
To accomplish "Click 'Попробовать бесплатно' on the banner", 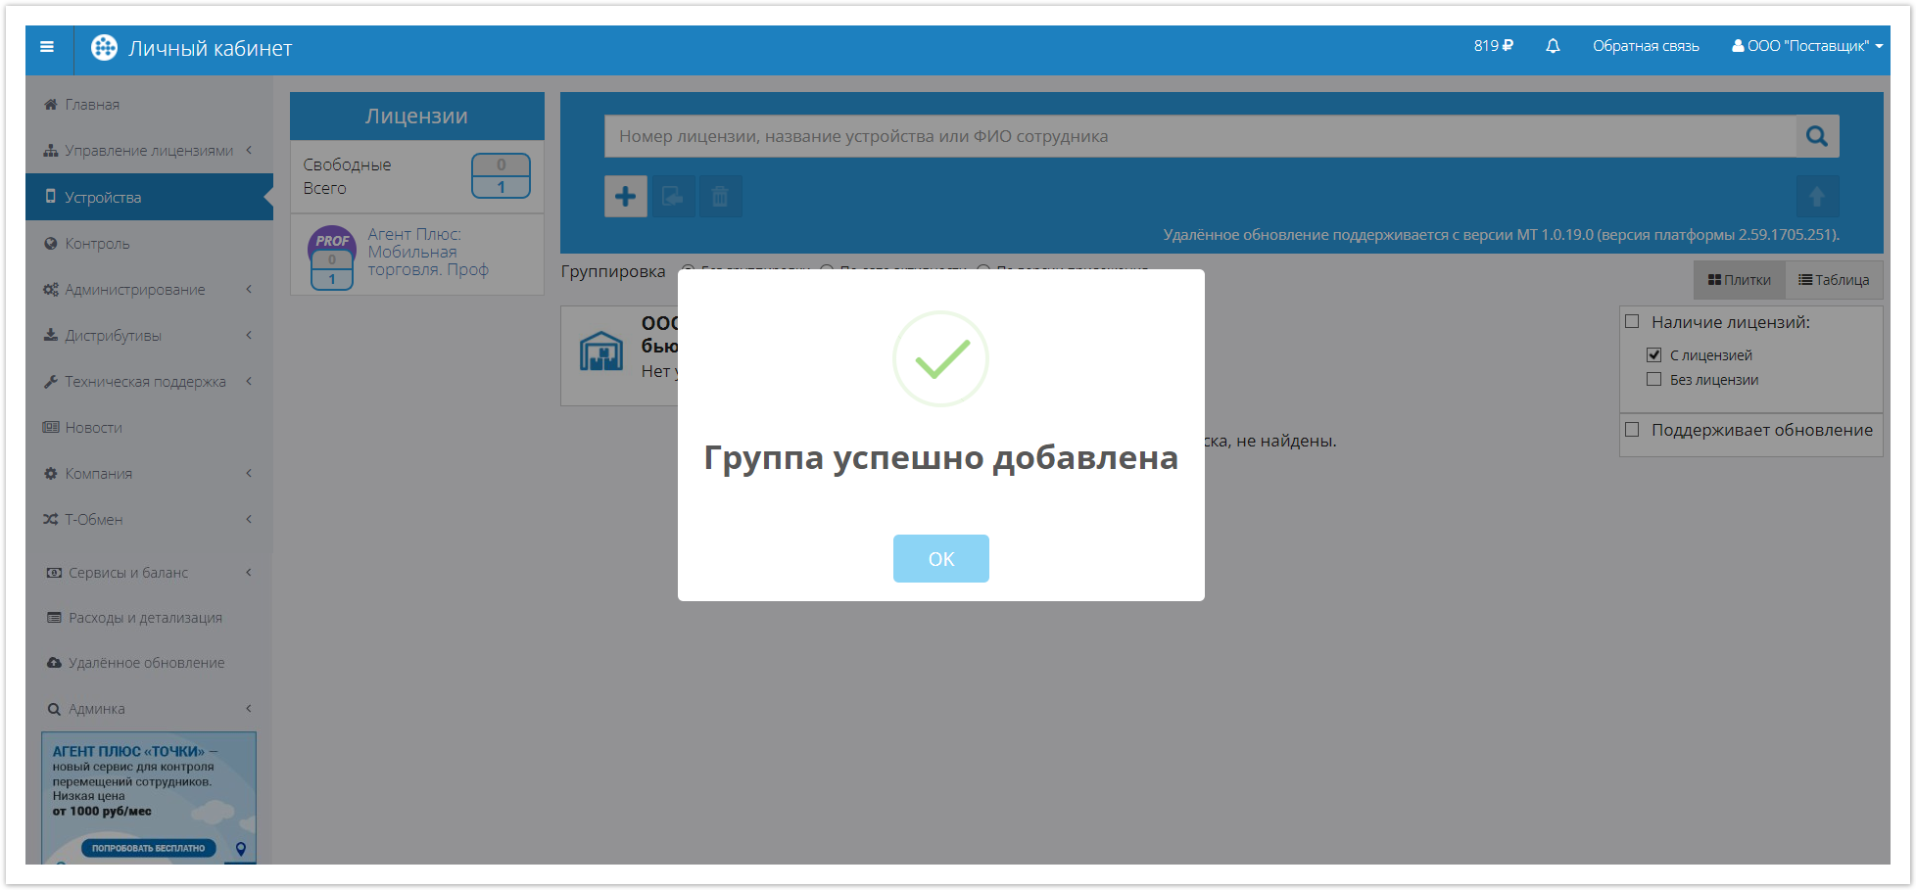I will click(x=148, y=848).
